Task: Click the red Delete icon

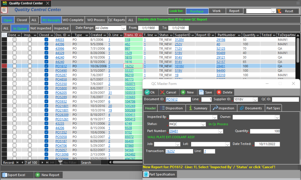Action: 219,92
